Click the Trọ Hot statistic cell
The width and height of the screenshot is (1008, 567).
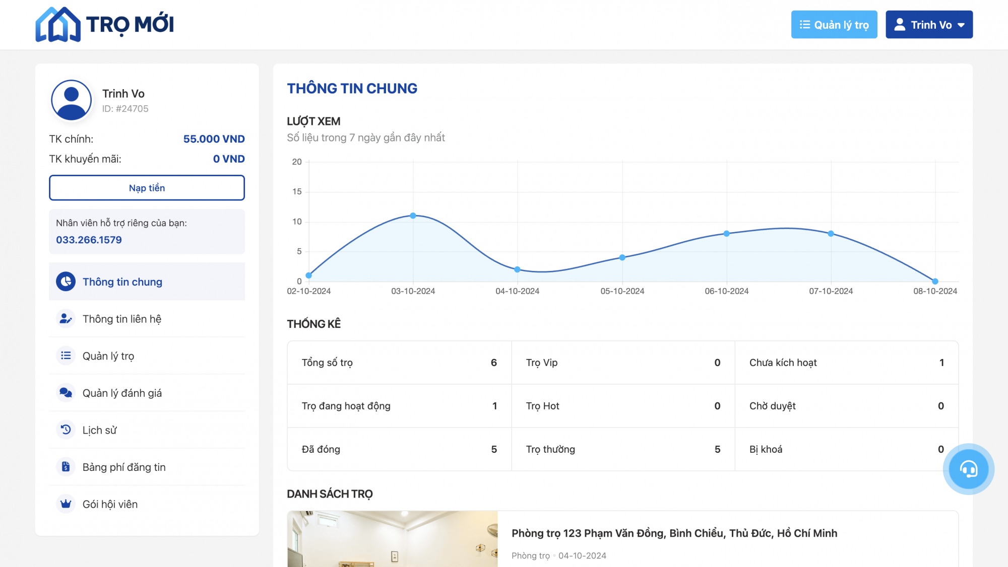623,406
